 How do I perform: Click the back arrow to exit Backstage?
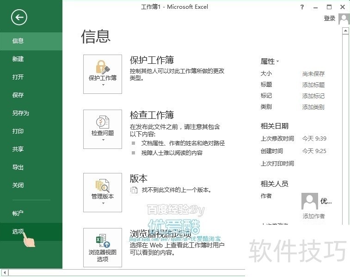(19, 17)
